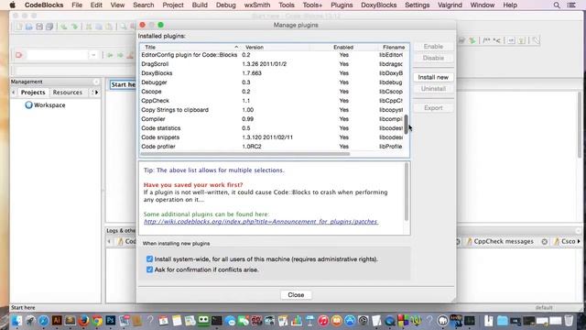Open Spotlight search in the menu bar
The image size is (586, 330).
(x=557, y=5)
